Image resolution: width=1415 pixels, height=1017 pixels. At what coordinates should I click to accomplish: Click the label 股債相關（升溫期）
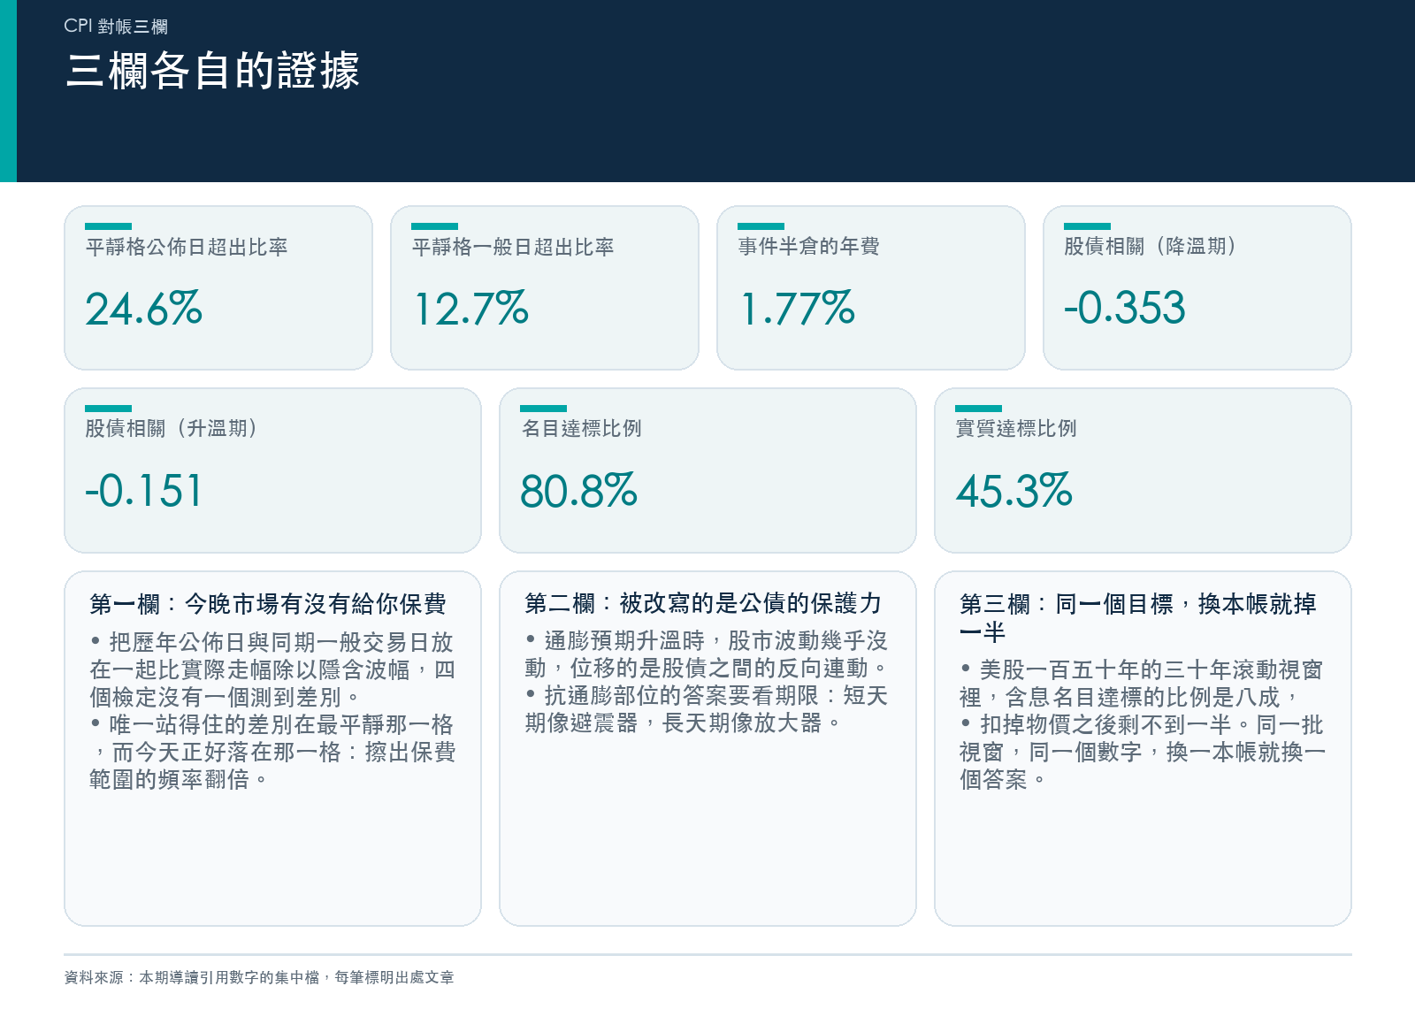coord(172,429)
